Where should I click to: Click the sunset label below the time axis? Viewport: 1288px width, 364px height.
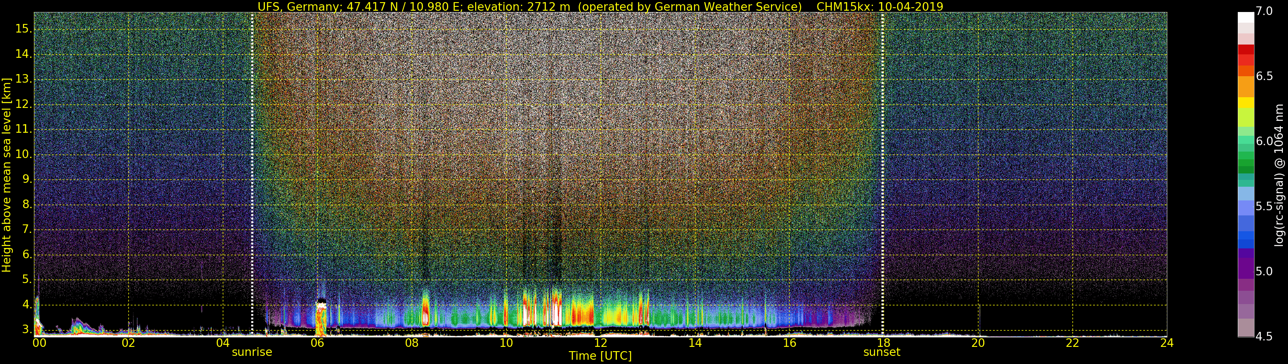pos(881,352)
